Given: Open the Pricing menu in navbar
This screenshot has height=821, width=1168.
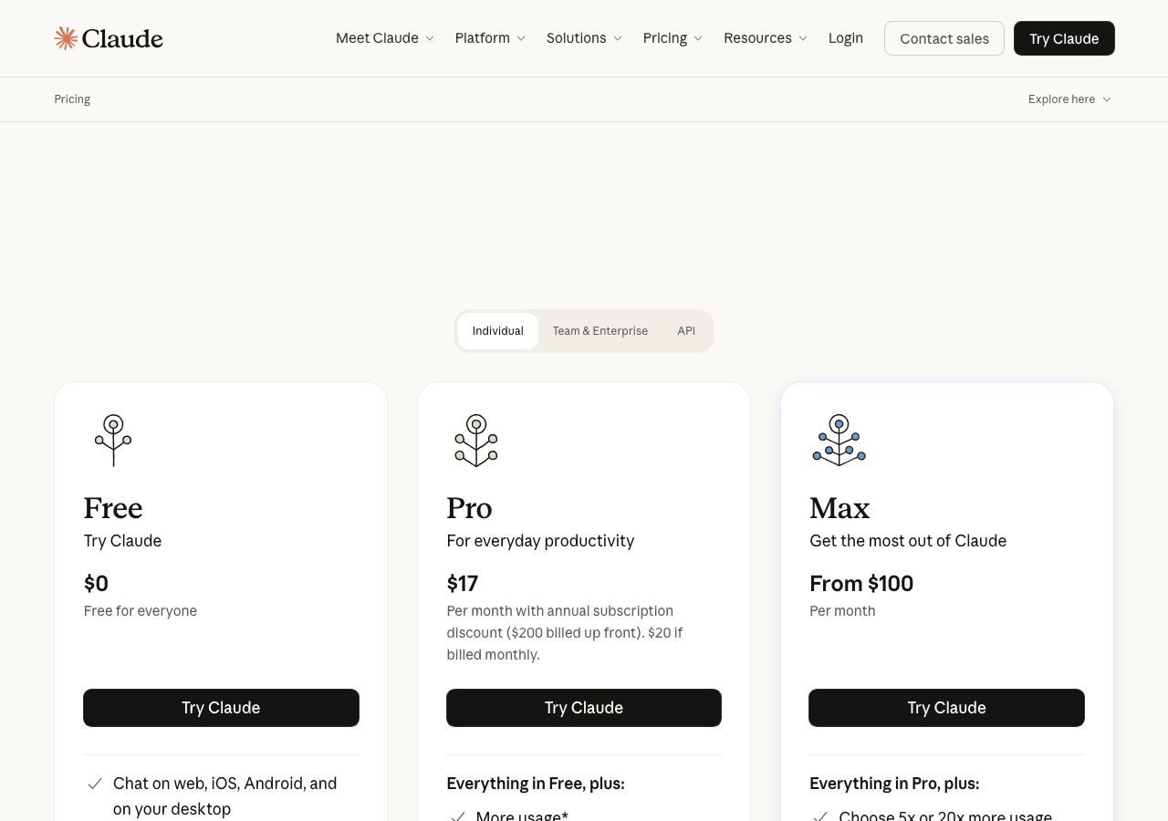Looking at the screenshot, I should (673, 38).
